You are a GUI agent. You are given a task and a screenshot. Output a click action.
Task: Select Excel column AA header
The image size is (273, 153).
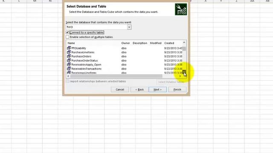[252, 1]
